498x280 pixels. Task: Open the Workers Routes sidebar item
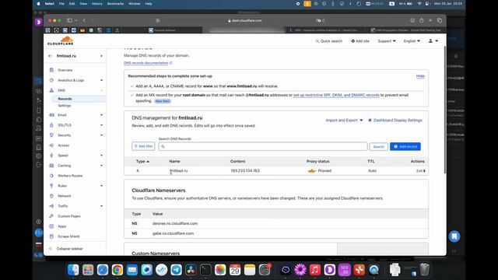point(70,176)
